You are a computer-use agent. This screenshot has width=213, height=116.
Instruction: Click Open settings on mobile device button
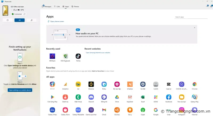20,90
